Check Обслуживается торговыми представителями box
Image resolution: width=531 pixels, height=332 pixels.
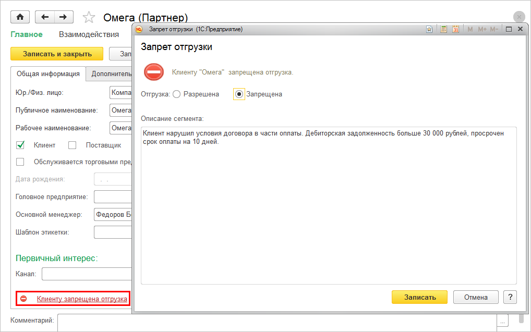coord(21,162)
